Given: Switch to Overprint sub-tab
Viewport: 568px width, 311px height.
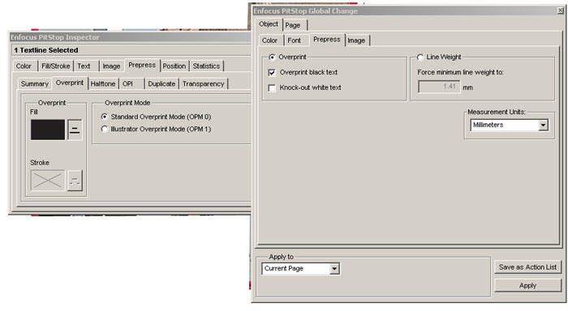Looking at the screenshot, I should [70, 83].
